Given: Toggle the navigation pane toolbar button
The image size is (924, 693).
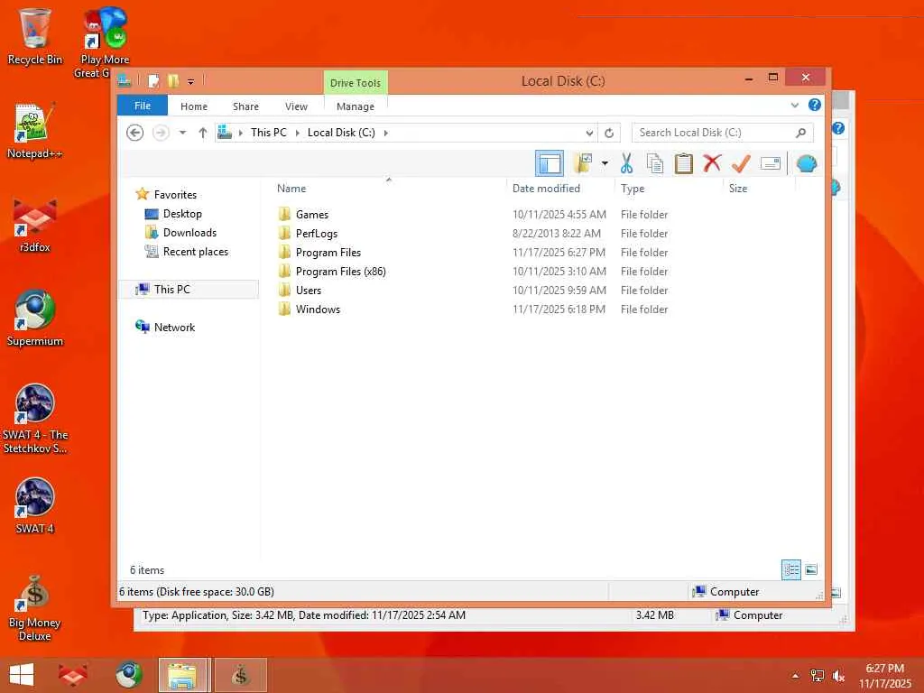Looking at the screenshot, I should pyautogui.click(x=550, y=163).
